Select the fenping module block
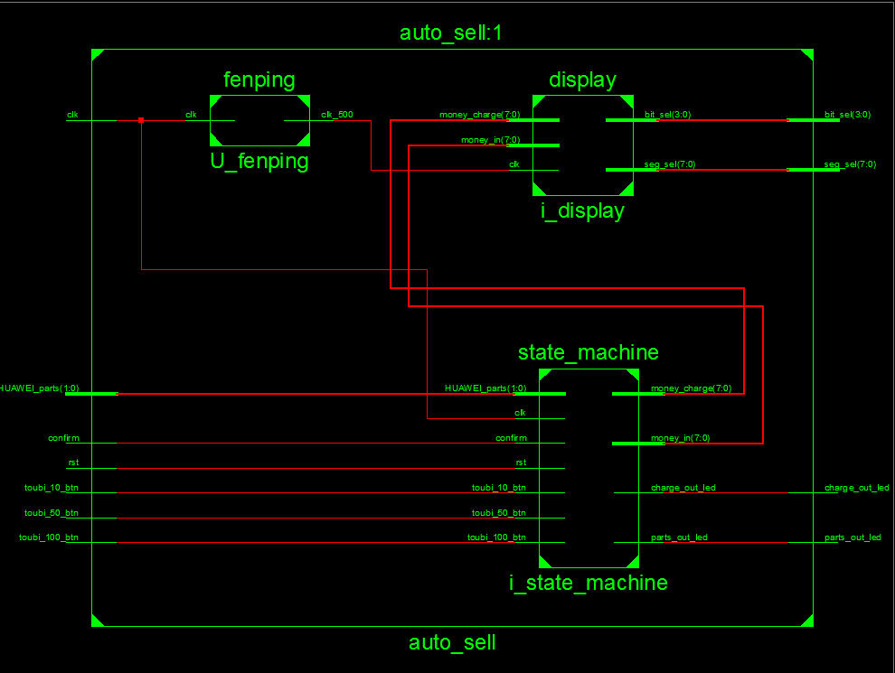895x673 pixels. (x=259, y=120)
